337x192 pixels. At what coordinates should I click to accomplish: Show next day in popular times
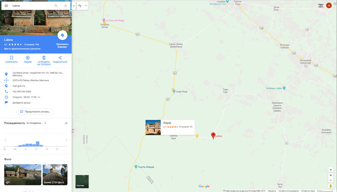pos(66,140)
